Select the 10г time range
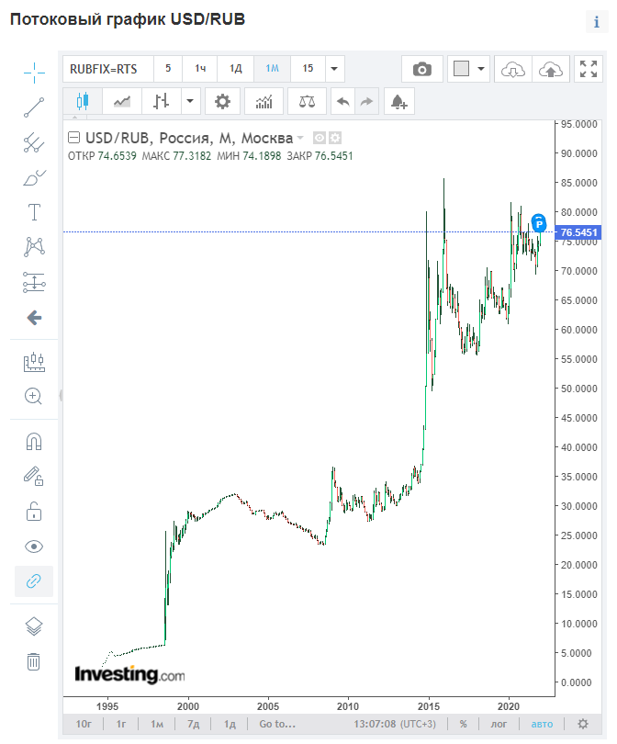 point(84,724)
